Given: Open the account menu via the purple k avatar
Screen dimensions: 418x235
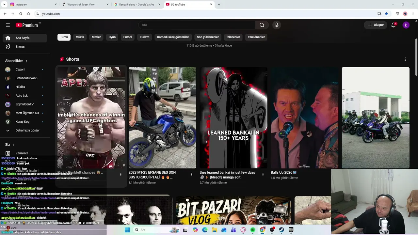Looking at the screenshot, I should click(x=406, y=25).
